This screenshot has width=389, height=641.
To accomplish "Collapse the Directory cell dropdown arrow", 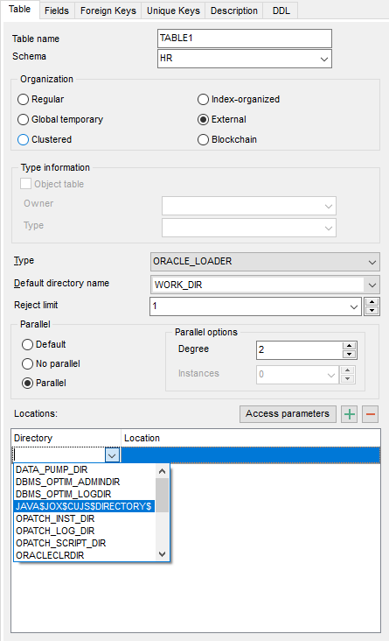I will pos(112,455).
